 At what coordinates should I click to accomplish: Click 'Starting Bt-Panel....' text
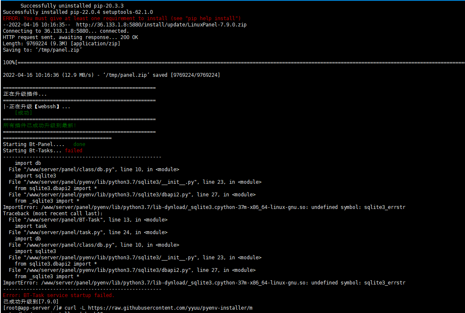(x=34, y=144)
